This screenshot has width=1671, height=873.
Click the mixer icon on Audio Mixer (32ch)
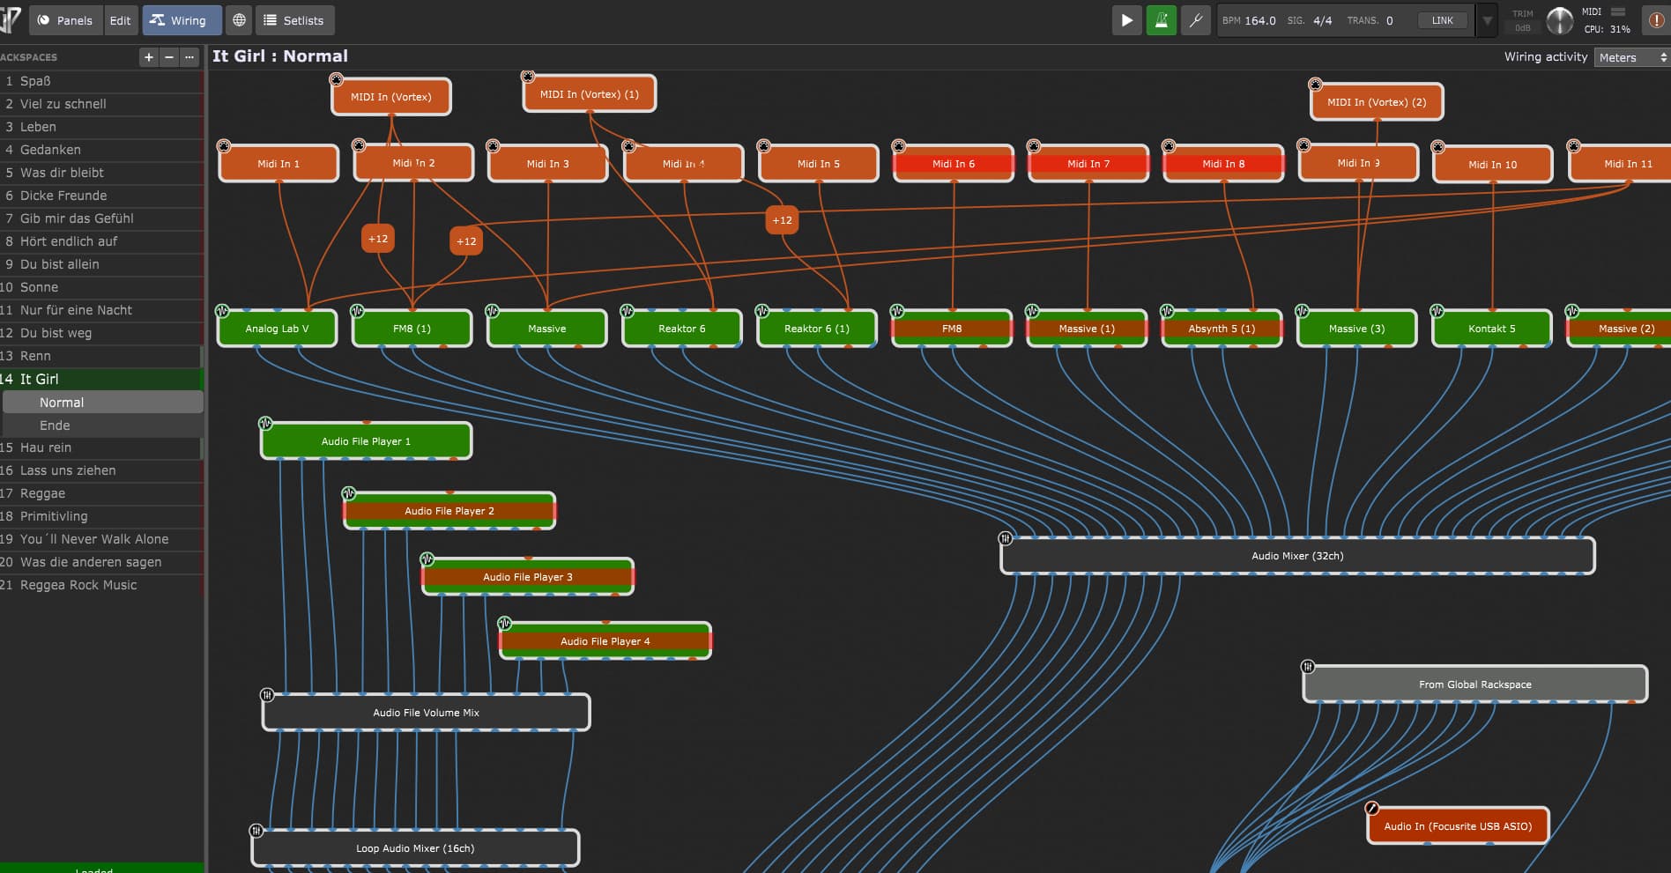[1005, 538]
